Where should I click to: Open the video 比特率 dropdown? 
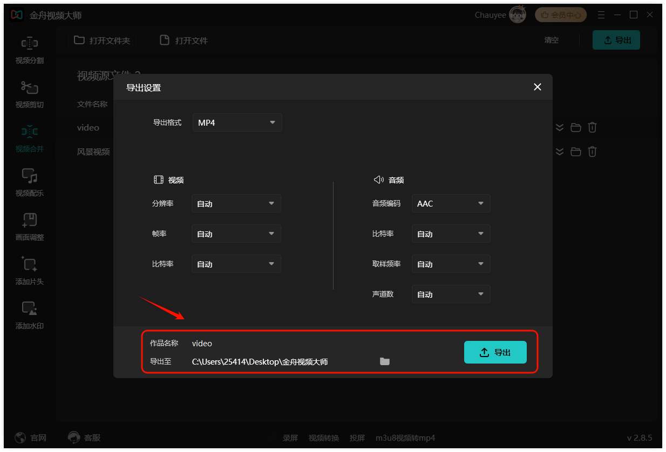(x=236, y=264)
